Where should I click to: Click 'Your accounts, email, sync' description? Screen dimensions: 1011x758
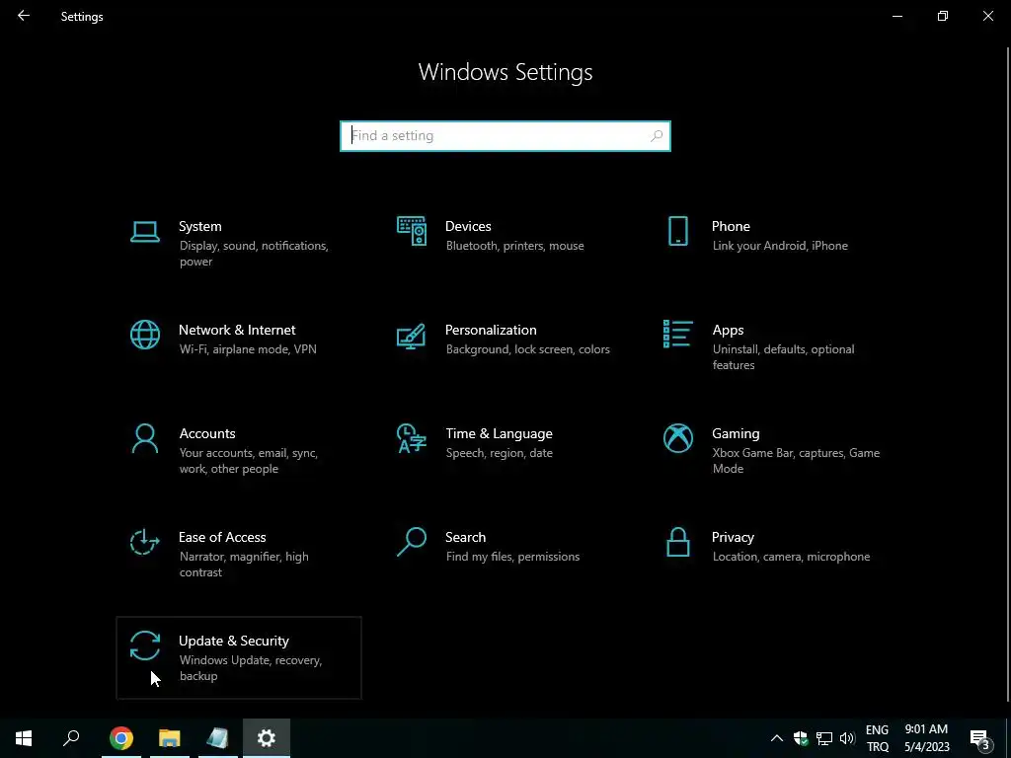pyautogui.click(x=249, y=461)
